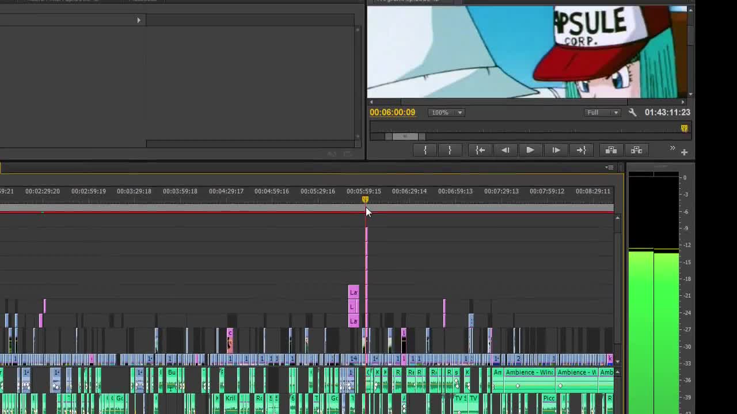The image size is (737, 414).
Task: Open the 100% zoom level dropdown
Action: [x=447, y=112]
